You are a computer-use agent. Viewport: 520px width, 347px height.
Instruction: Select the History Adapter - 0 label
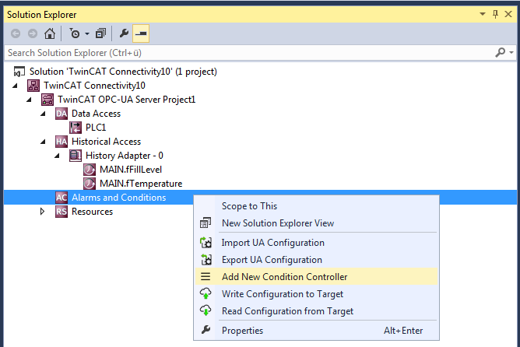click(x=125, y=156)
